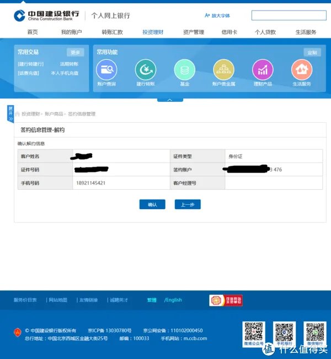Image resolution: width=331 pixels, height=359 pixels.
Task: Open the 网站地图 footer link
Action: [x=58, y=300]
